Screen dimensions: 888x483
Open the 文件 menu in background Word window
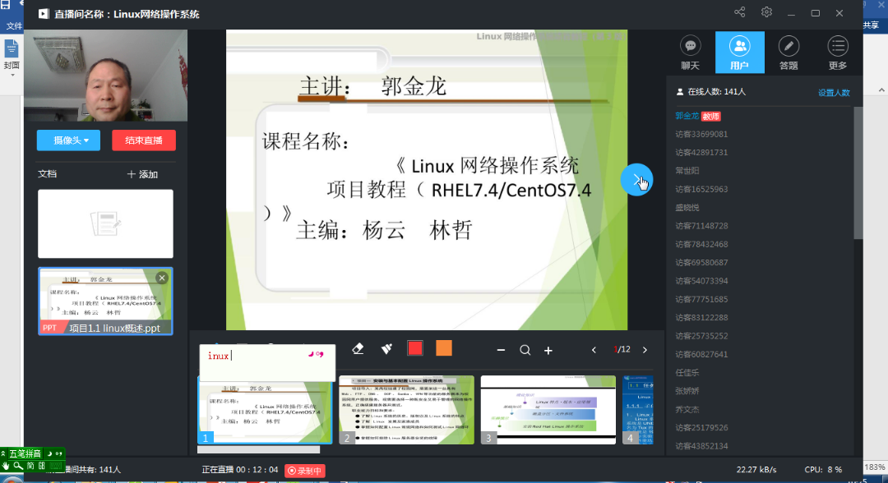pos(14,25)
